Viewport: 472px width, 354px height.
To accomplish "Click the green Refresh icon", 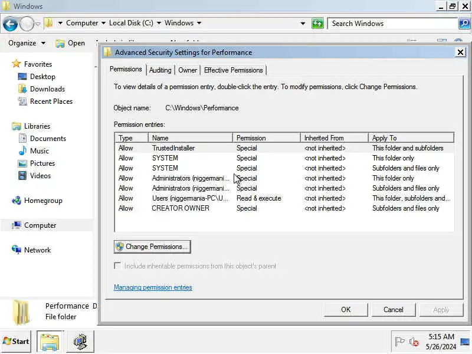I will click(x=317, y=24).
